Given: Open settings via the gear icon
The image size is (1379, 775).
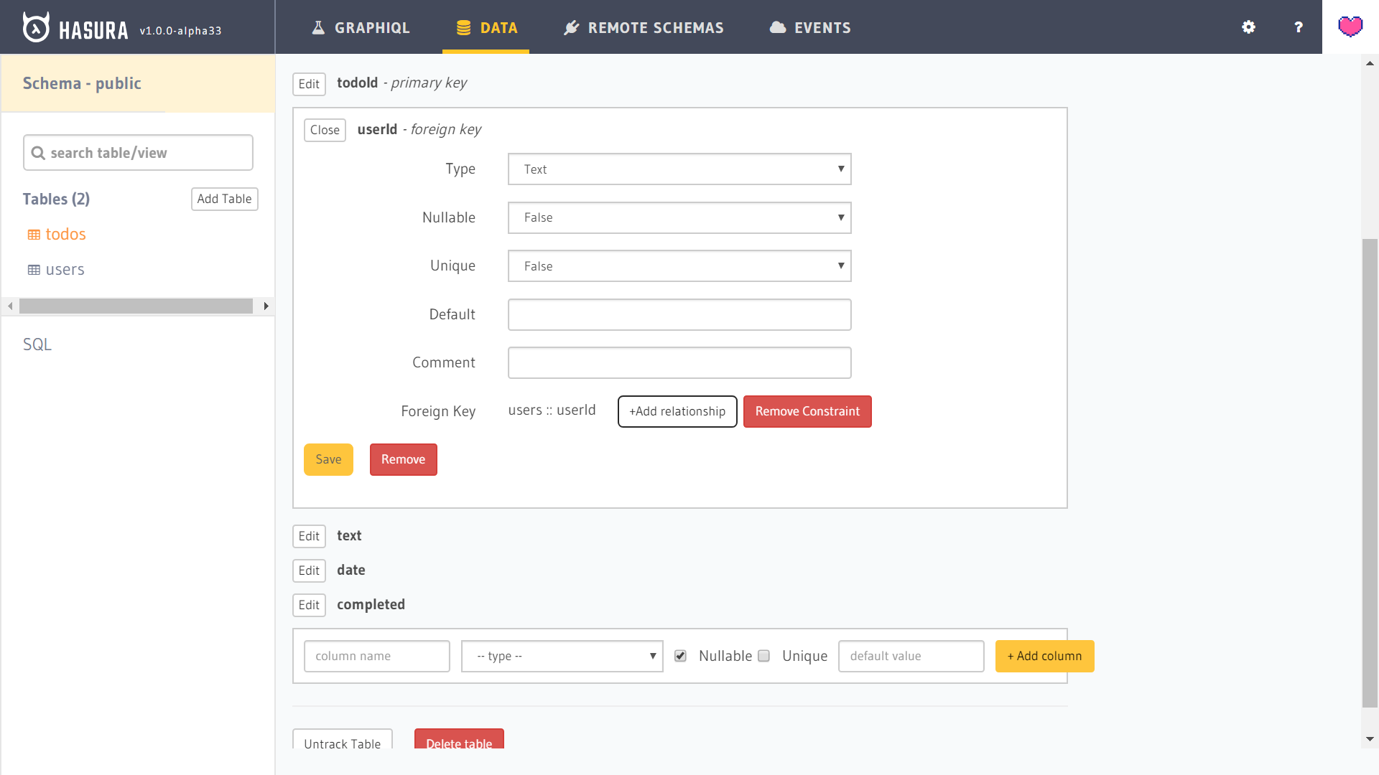Looking at the screenshot, I should tap(1248, 27).
